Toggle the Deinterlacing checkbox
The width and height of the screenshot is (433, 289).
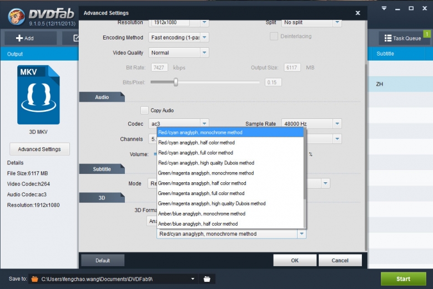274,36
